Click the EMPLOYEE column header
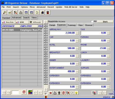The width and height of the screenshot is (115, 99). [x=28, y=26]
